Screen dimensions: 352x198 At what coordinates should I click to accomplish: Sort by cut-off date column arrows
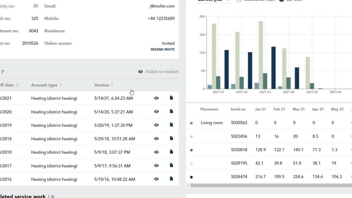[17, 85]
